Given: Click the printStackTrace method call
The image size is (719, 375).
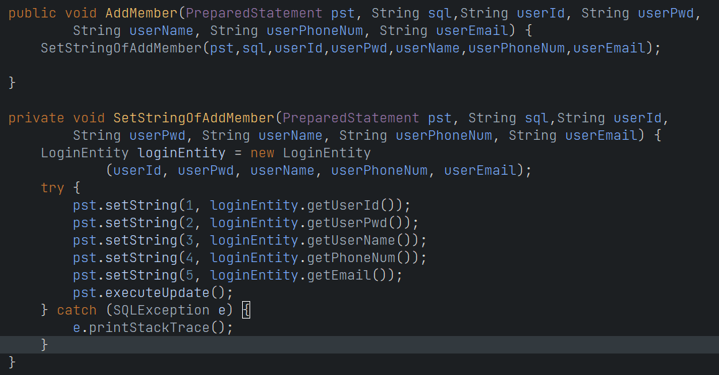Looking at the screenshot, I should click(x=149, y=328).
